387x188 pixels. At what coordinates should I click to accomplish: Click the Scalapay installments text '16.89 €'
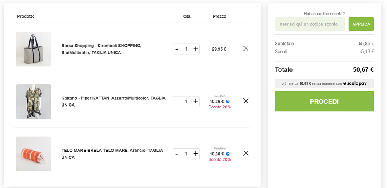pos(305,83)
